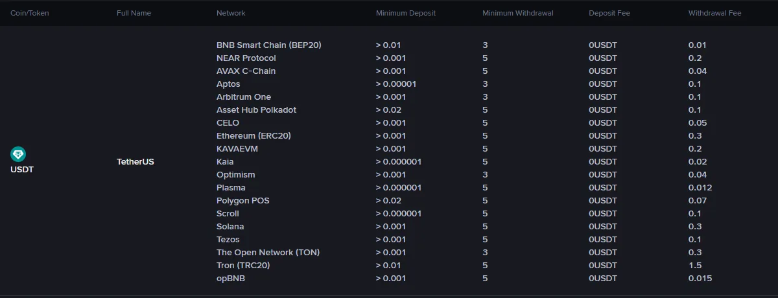Select the Scroll network entry
Screen dimensions: 778x298
tap(228, 214)
